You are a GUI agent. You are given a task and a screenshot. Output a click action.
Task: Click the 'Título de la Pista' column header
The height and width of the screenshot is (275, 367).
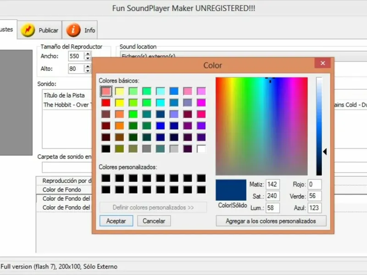click(x=64, y=95)
